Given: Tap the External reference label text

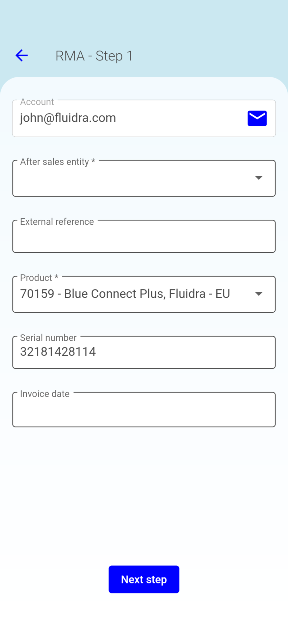Looking at the screenshot, I should click(57, 222).
